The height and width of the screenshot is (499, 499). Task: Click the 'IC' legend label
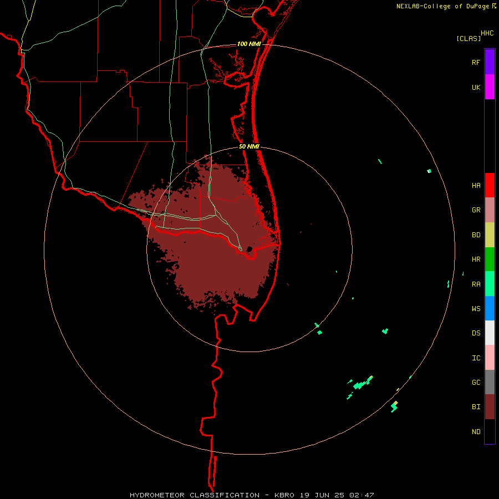pyautogui.click(x=476, y=358)
